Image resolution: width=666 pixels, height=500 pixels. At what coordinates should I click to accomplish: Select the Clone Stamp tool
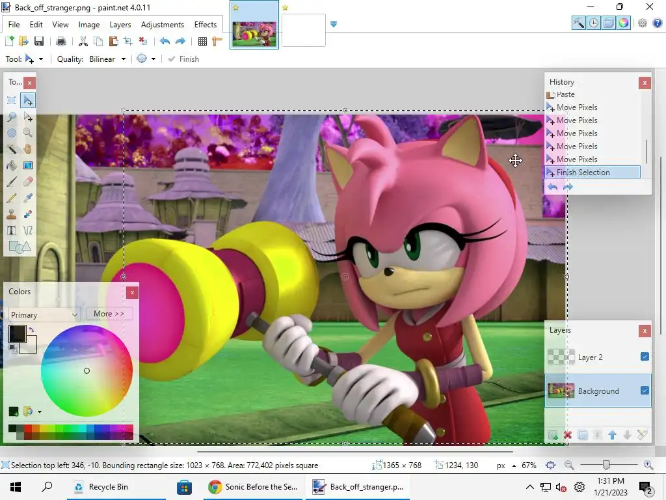tap(12, 214)
